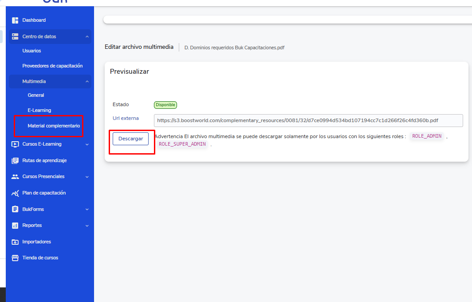Click the Reportes icon in sidebar
This screenshot has width=472, height=302.
click(x=15, y=226)
